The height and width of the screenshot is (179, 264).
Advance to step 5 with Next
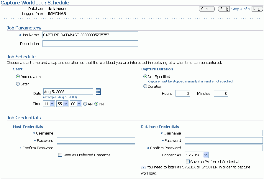point(257,9)
